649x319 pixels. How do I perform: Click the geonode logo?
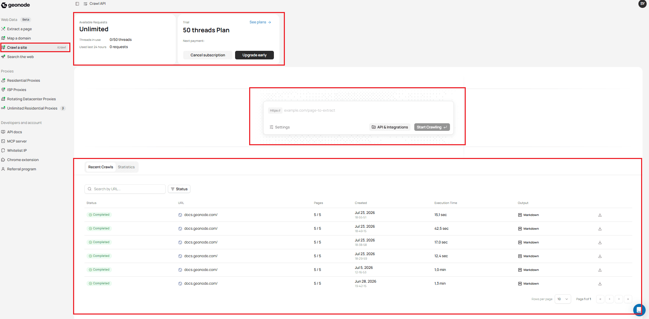[x=15, y=5]
